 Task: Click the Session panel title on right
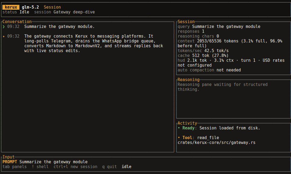click(x=186, y=22)
